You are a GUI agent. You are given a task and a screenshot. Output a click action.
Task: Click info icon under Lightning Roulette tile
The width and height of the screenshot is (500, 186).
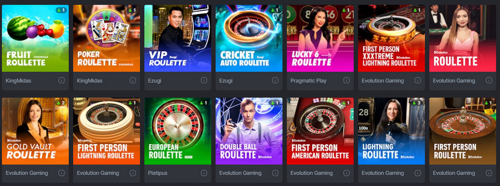pos(418,173)
